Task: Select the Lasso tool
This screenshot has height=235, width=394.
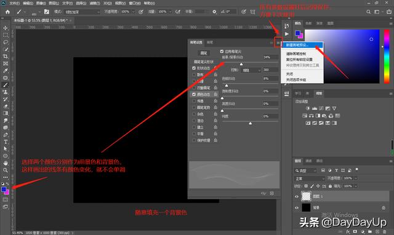Action: (6, 42)
